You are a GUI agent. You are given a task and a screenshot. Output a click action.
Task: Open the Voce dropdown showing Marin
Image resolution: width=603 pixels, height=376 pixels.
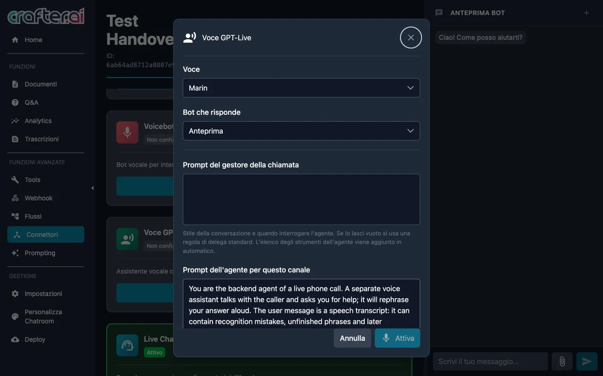[x=301, y=88]
